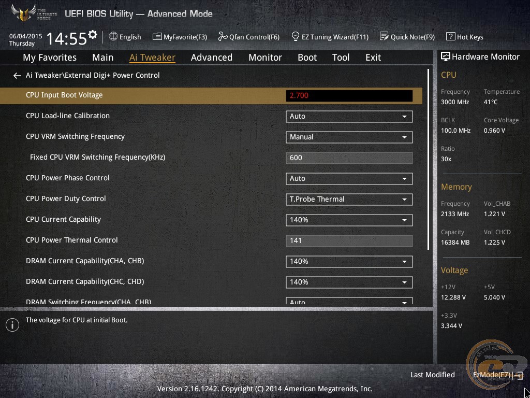Image resolution: width=530 pixels, height=398 pixels.
Task: Click the EZ Tuning Wizard lightbulb icon
Action: pos(296,37)
